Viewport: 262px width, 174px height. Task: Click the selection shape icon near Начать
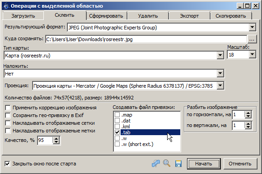[x=156, y=164]
